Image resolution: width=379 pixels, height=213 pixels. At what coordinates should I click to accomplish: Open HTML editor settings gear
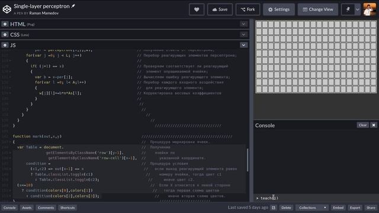pyautogui.click(x=5, y=24)
